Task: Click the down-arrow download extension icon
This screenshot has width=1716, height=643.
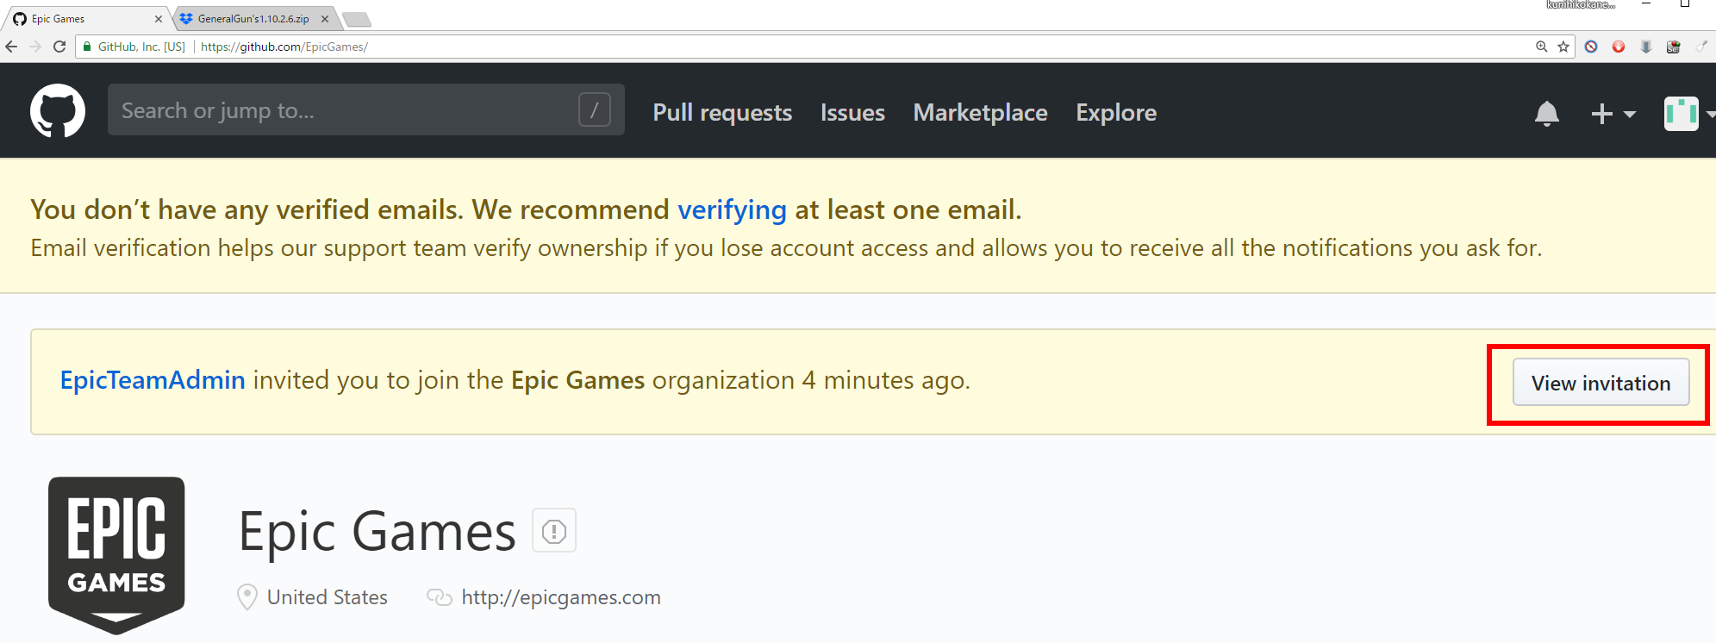Action: point(1646,47)
